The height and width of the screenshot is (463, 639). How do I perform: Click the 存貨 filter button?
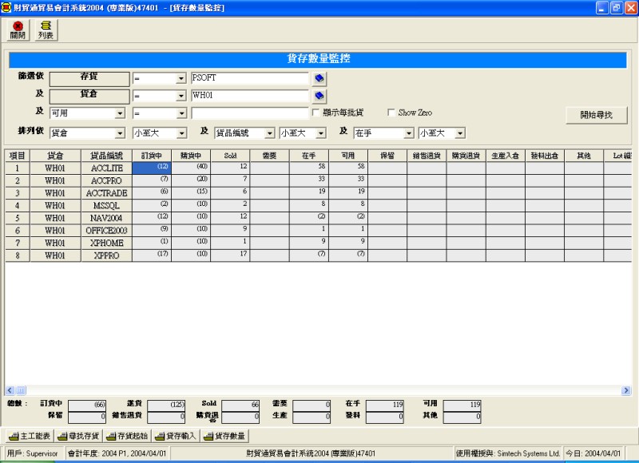tap(89, 78)
